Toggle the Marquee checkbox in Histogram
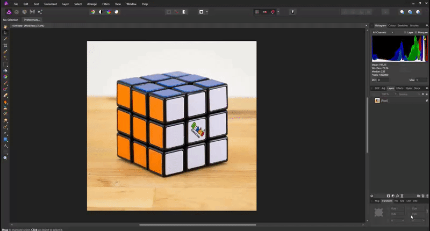The image size is (430, 231). pos(415,33)
